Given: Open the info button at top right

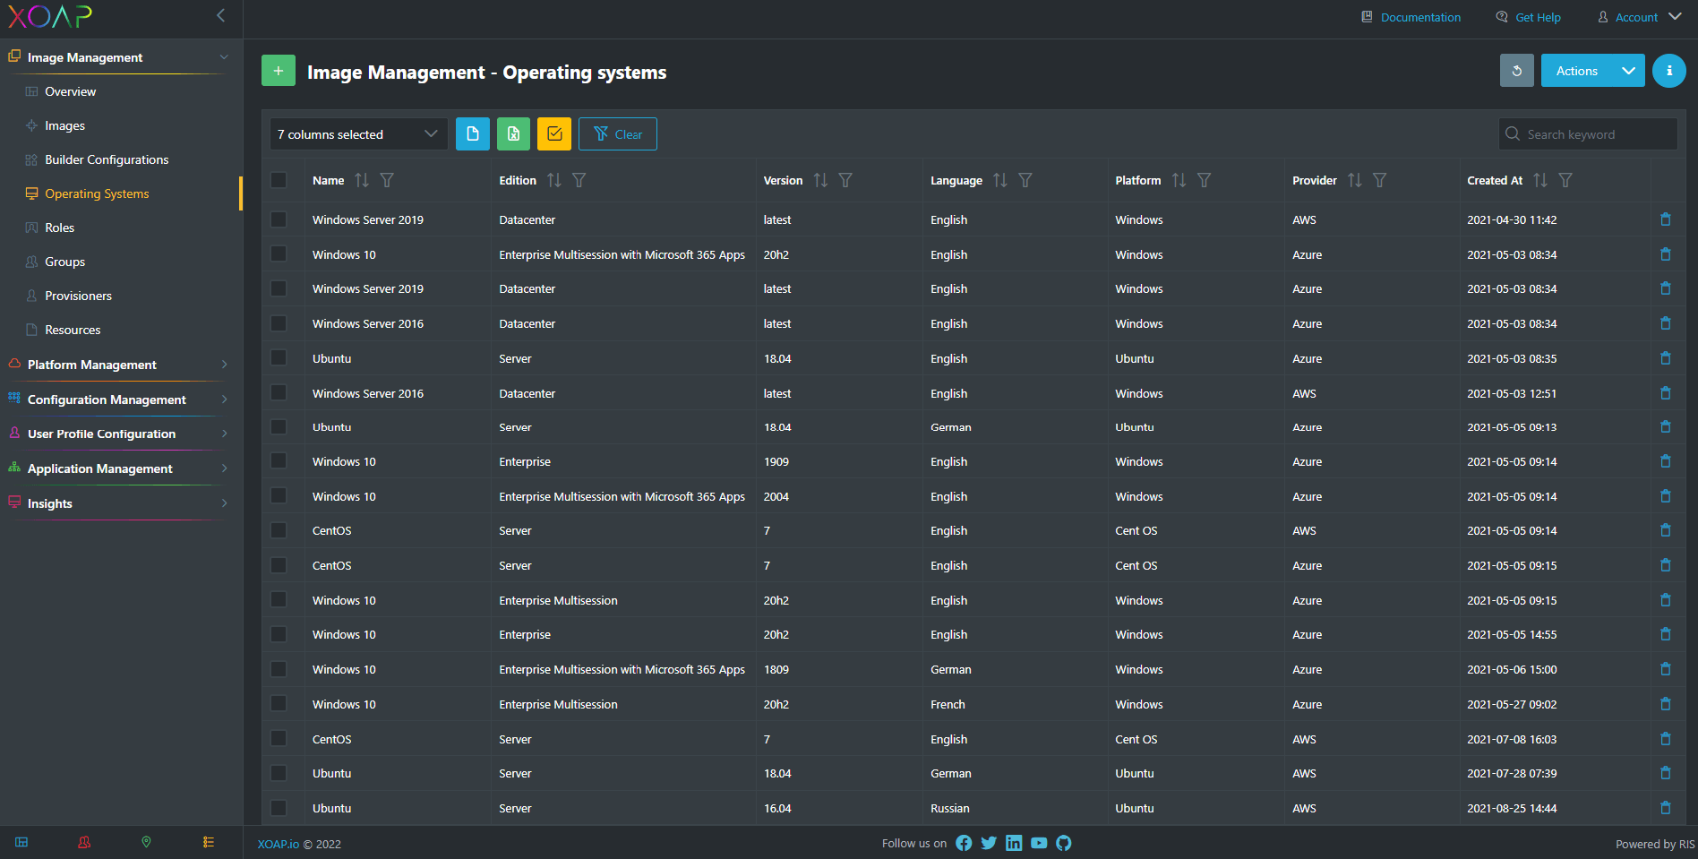Looking at the screenshot, I should (x=1668, y=71).
